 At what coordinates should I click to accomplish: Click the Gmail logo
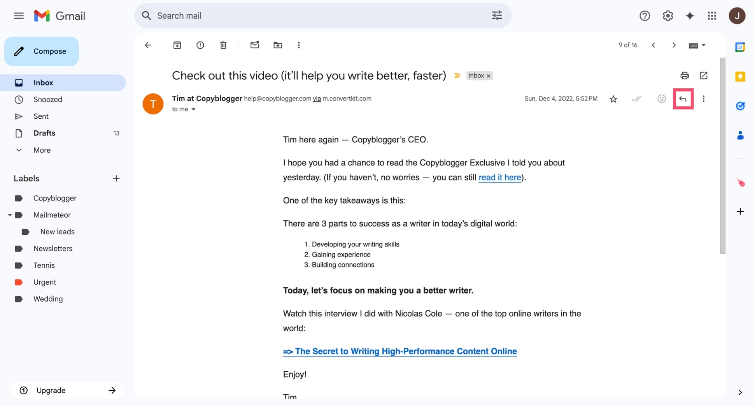(x=60, y=16)
